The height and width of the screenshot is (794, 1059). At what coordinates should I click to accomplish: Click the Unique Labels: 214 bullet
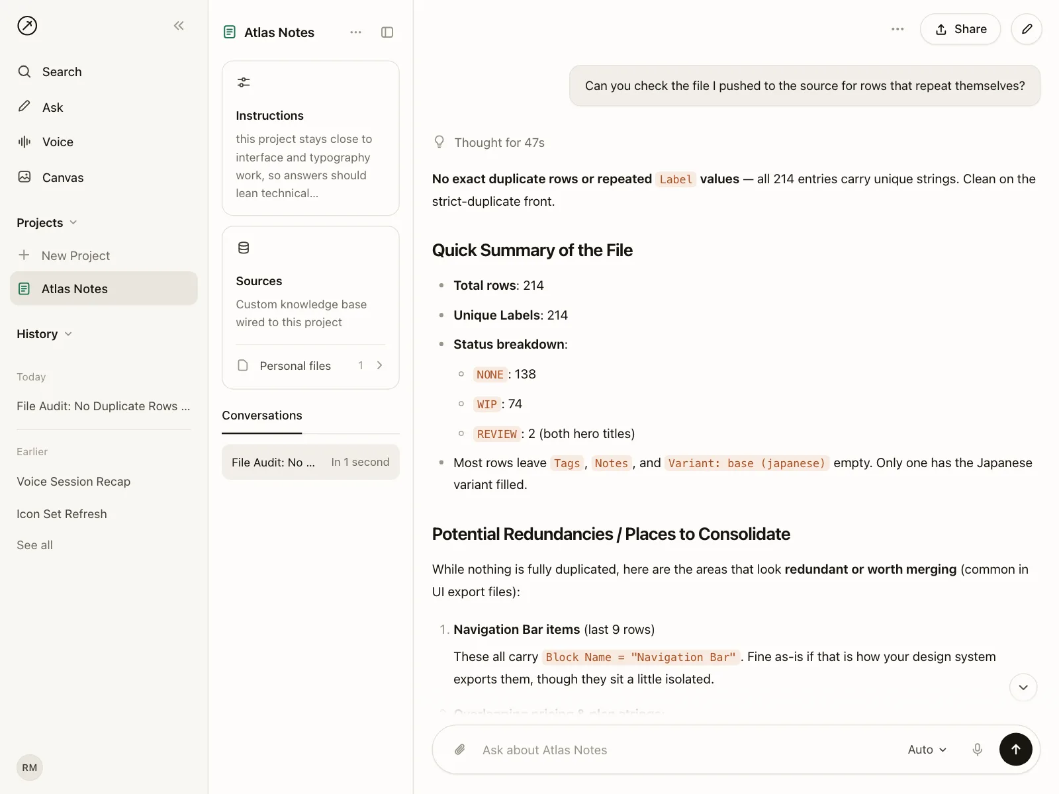[510, 315]
